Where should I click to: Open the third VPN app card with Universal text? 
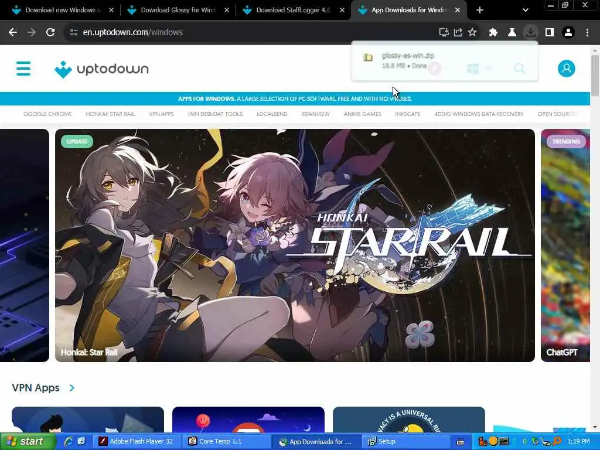pos(408,420)
